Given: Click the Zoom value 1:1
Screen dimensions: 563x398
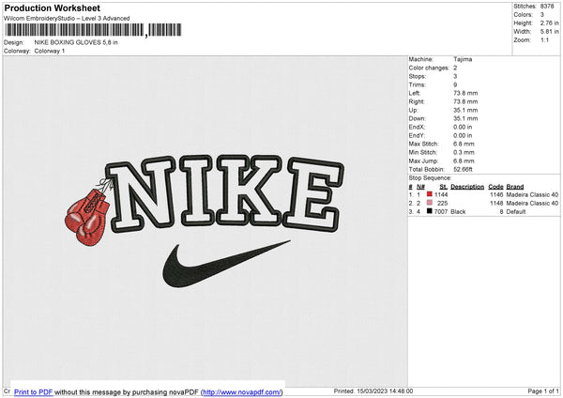Looking at the screenshot, I should (x=544, y=39).
